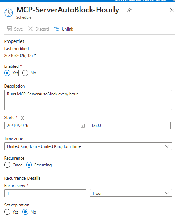Click the Save floppy disk icon
Viewport: 175px width, 216px height.
pyautogui.click(x=9, y=29)
